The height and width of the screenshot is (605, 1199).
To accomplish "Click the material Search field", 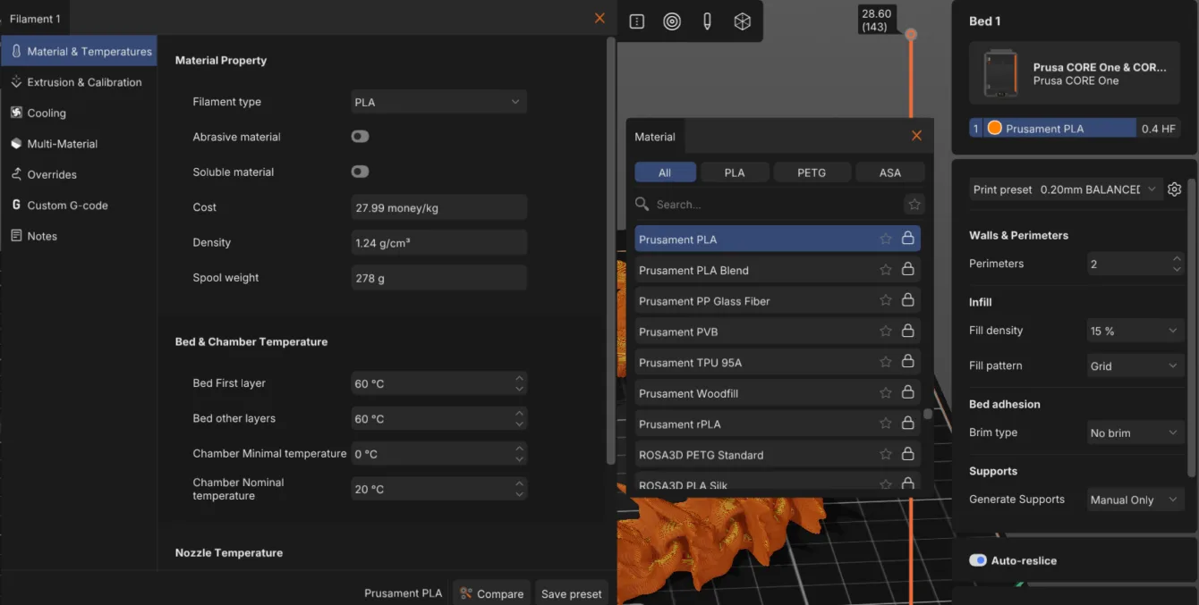I will click(x=768, y=205).
